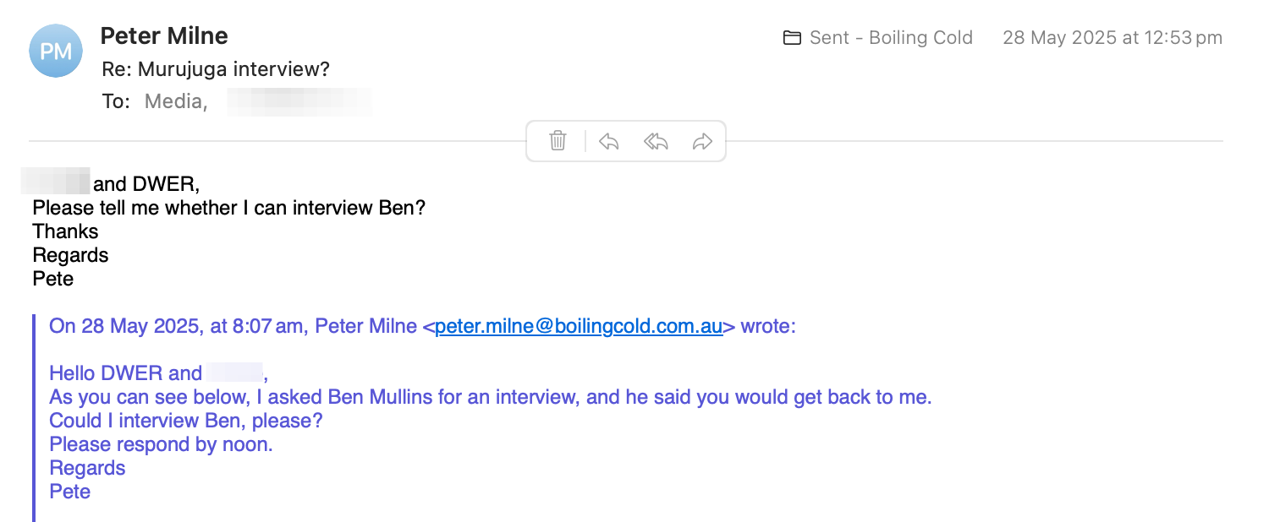Delete this email with the trash icon
This screenshot has height=522, width=1269.
558,141
